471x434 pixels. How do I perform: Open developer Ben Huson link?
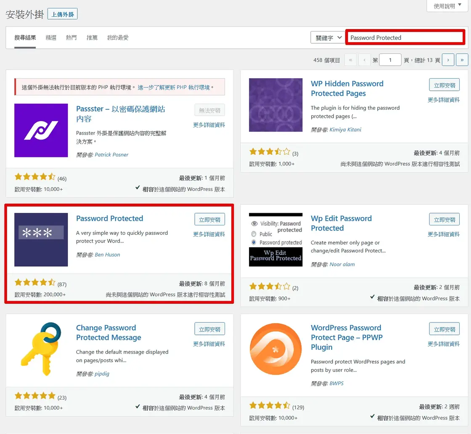(107, 255)
